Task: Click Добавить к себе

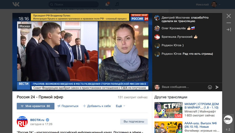Action: 97,106
